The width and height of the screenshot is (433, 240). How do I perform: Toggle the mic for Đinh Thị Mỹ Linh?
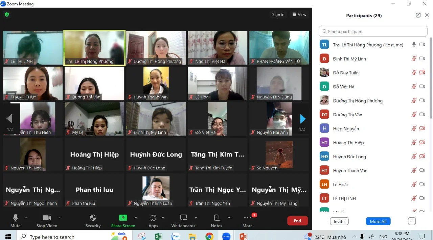tap(413, 58)
